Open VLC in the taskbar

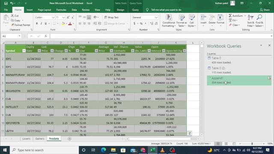tap(162, 150)
